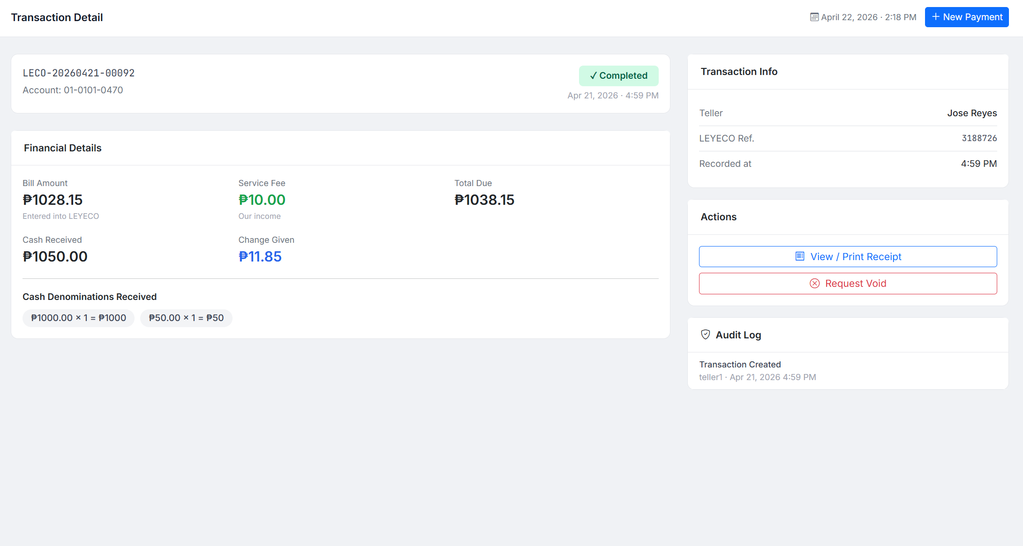Image resolution: width=1023 pixels, height=546 pixels.
Task: Click LEYECO Ref number 3188726
Action: pyautogui.click(x=979, y=138)
